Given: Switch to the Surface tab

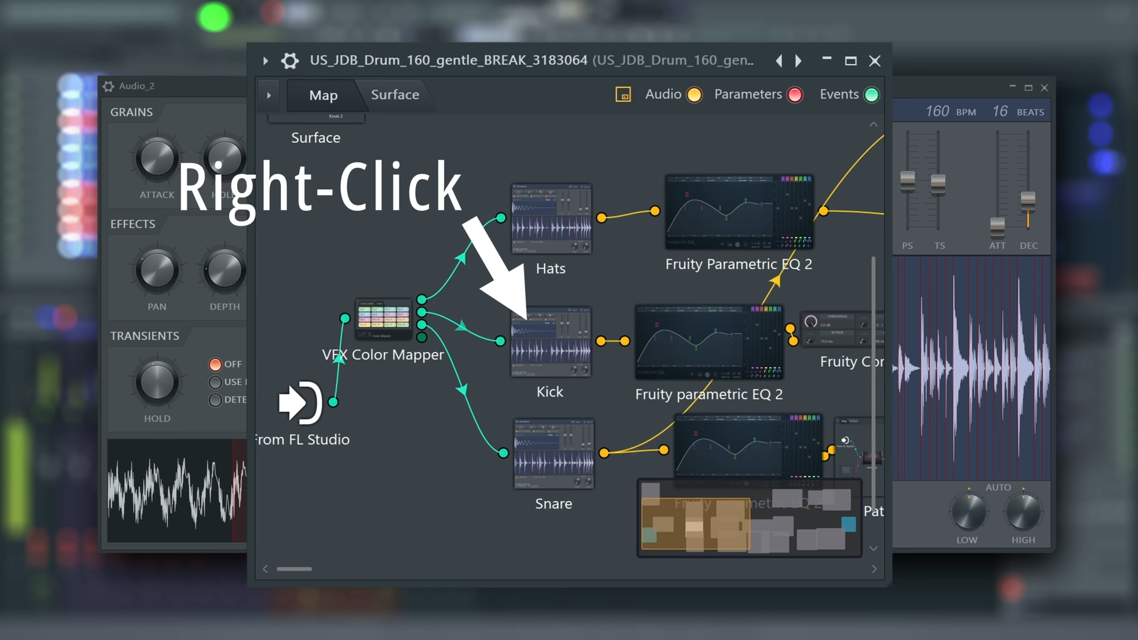Looking at the screenshot, I should tap(395, 95).
